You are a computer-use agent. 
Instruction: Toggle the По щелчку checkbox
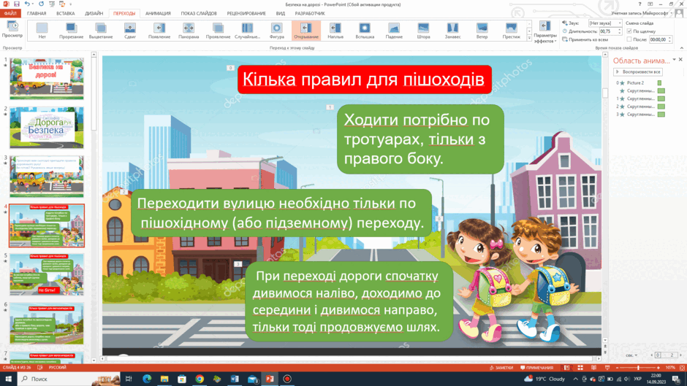pos(629,31)
